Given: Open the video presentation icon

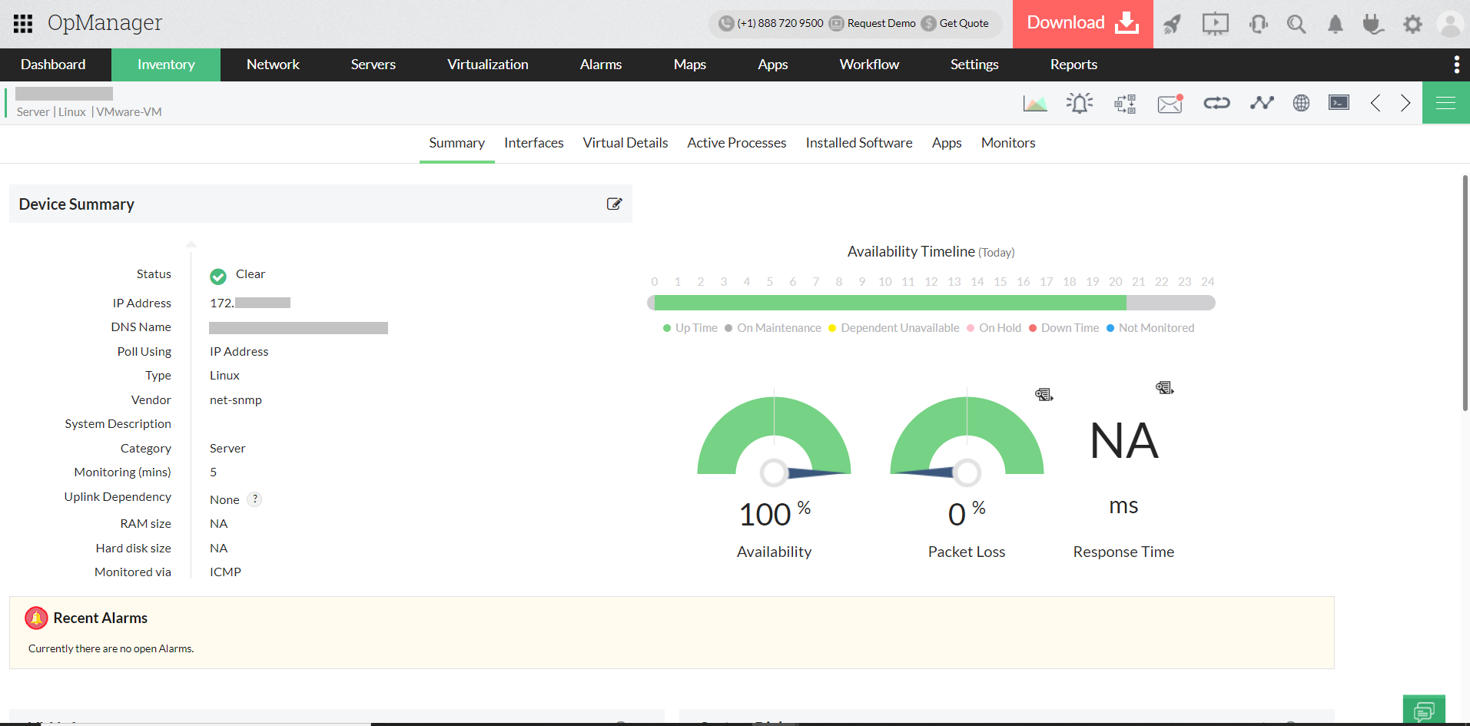Looking at the screenshot, I should coord(1216,24).
